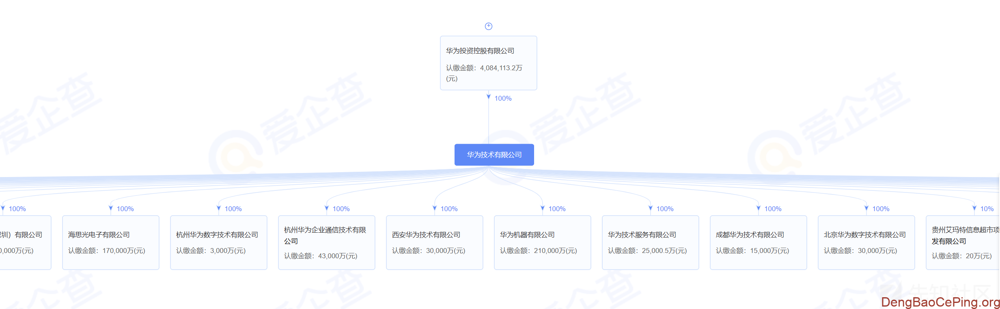The width and height of the screenshot is (1000, 309).
Task: Click 认缴金额 43,000万(元) value
Action: (x=321, y=256)
